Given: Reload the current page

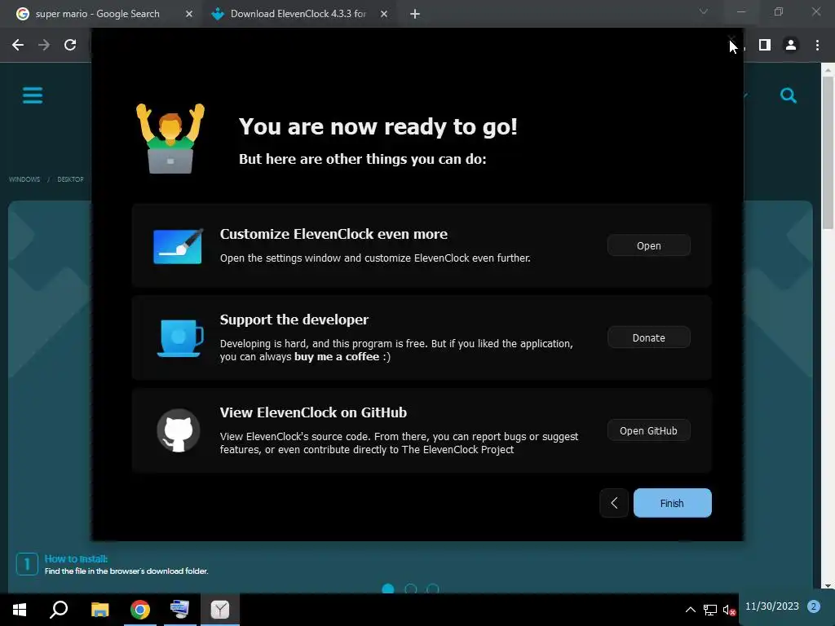Looking at the screenshot, I should click(x=70, y=45).
